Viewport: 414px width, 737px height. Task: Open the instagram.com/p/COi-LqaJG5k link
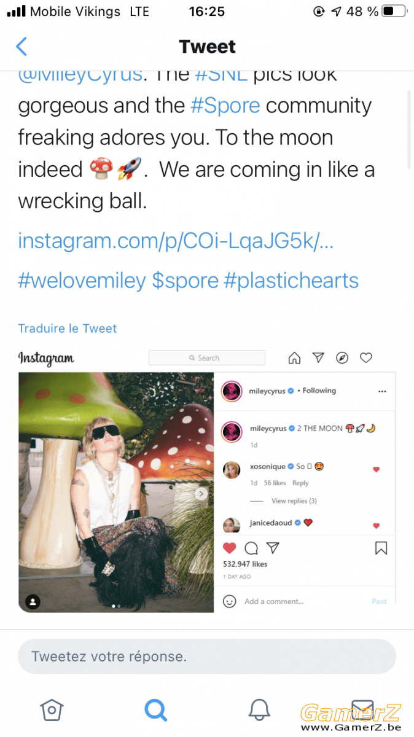(176, 240)
